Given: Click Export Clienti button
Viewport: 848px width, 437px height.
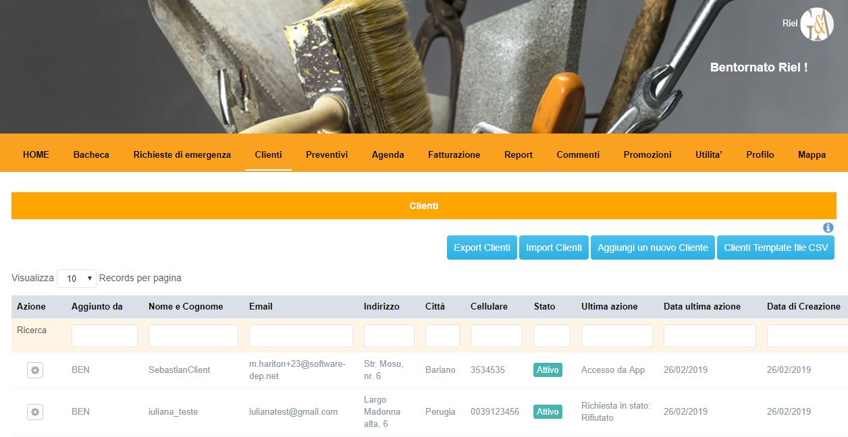Looking at the screenshot, I should tap(482, 247).
